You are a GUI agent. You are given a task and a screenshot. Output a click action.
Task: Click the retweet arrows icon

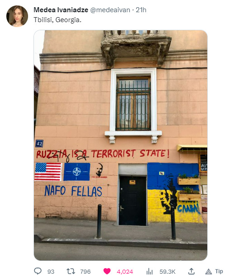[x=71, y=271]
